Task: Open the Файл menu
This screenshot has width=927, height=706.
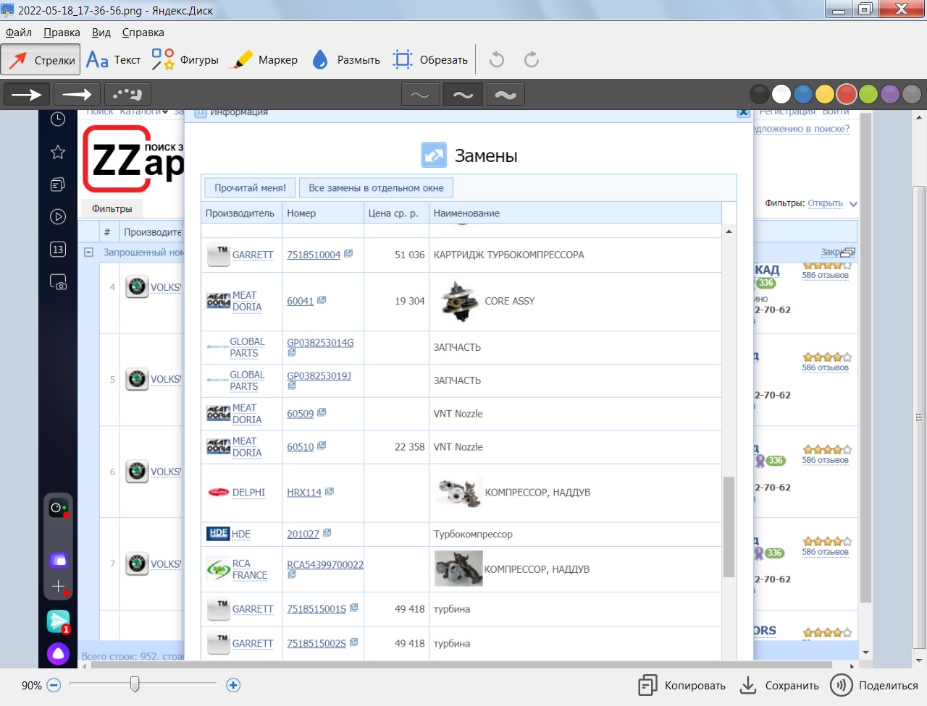Action: pos(19,33)
